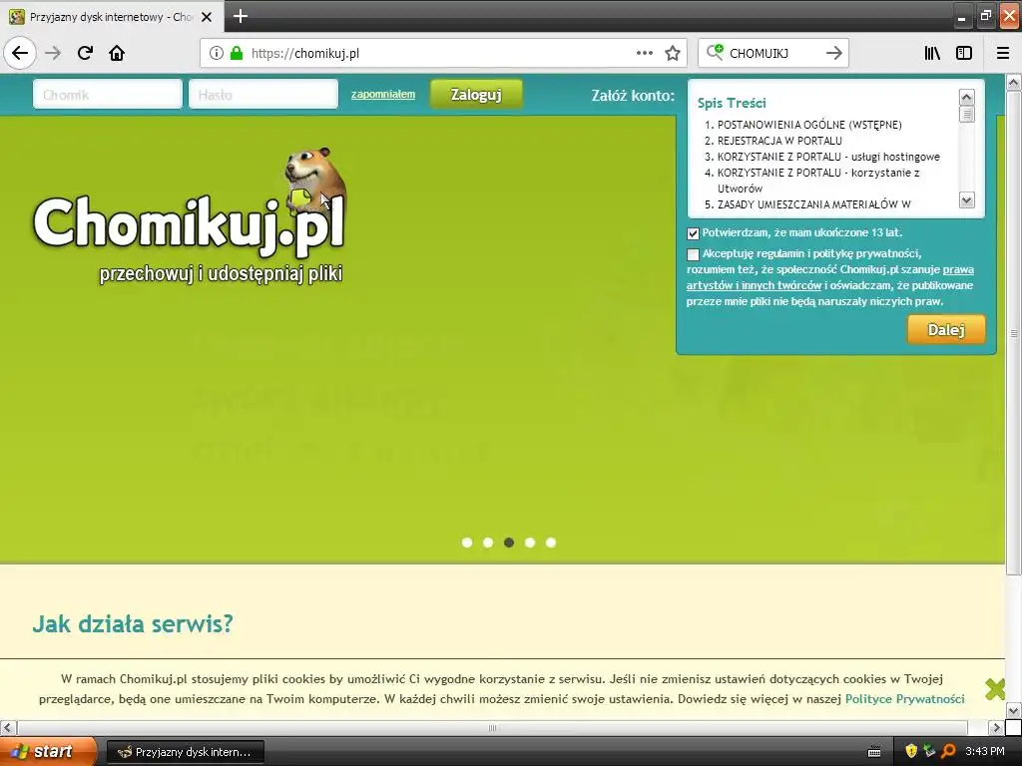This screenshot has height=766, width=1022.
Task: Click the Hasło password field
Action: coord(263,95)
